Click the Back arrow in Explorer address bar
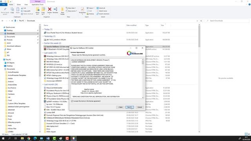 pyautogui.click(x=2, y=21)
